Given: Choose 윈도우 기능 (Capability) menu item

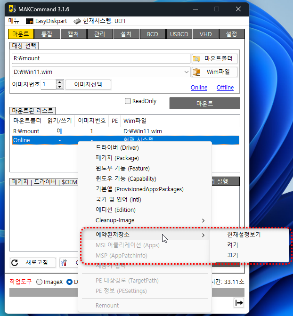Looking at the screenshot, I should tap(145, 179).
